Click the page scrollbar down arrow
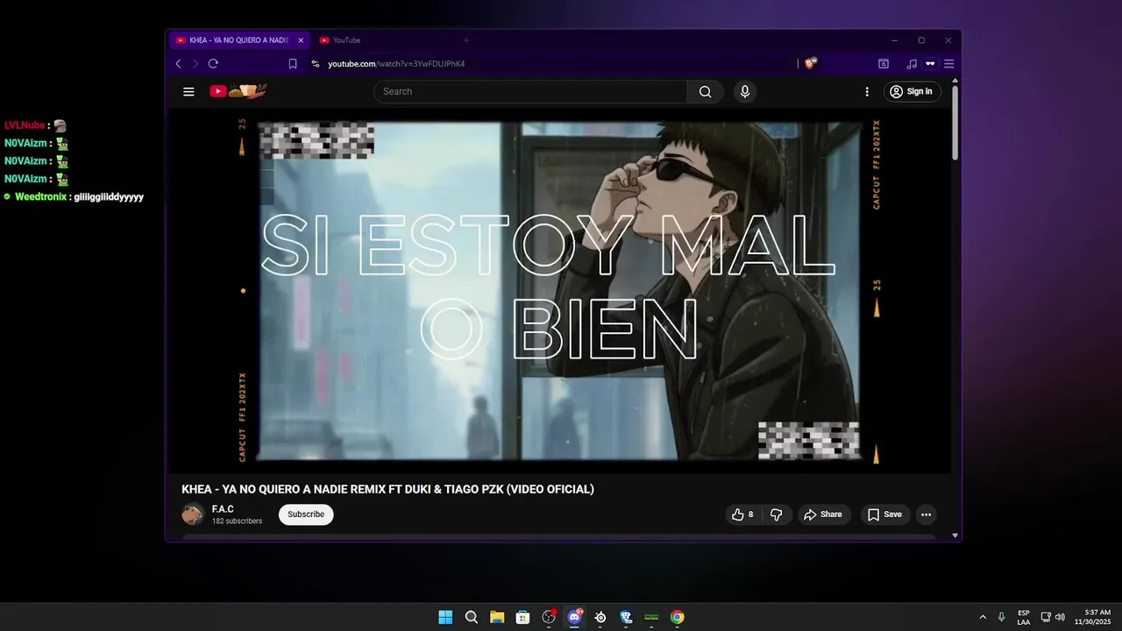 pyautogui.click(x=955, y=535)
